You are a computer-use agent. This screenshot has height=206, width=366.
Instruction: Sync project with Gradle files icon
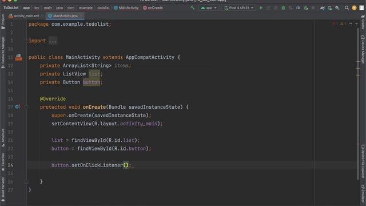(x=323, y=7)
